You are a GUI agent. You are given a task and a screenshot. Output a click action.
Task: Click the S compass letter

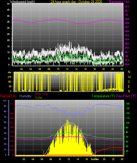(129, 82)
